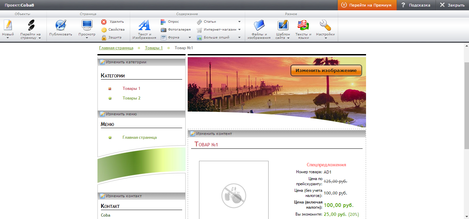Screen dimensions: 469x219
Task: Click scrollbar up arrow
Action: [467, 45]
